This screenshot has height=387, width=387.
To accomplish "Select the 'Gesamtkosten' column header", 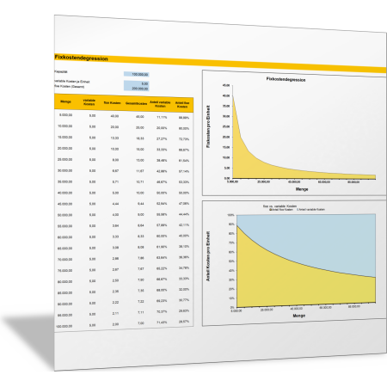I will click(136, 103).
